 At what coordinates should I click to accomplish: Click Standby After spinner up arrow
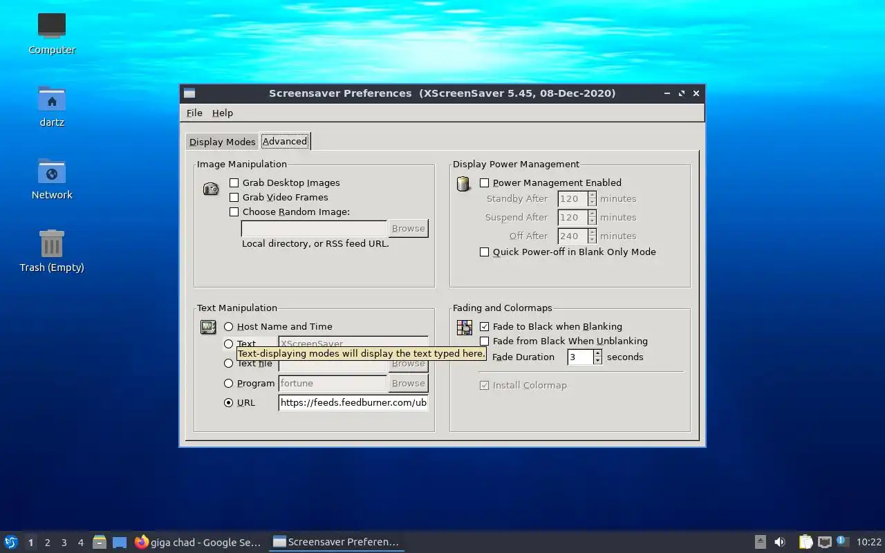pyautogui.click(x=592, y=195)
